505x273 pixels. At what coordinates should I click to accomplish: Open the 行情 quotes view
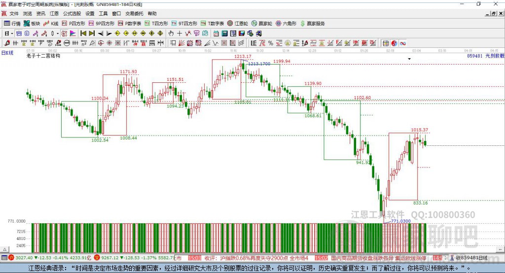12,24
